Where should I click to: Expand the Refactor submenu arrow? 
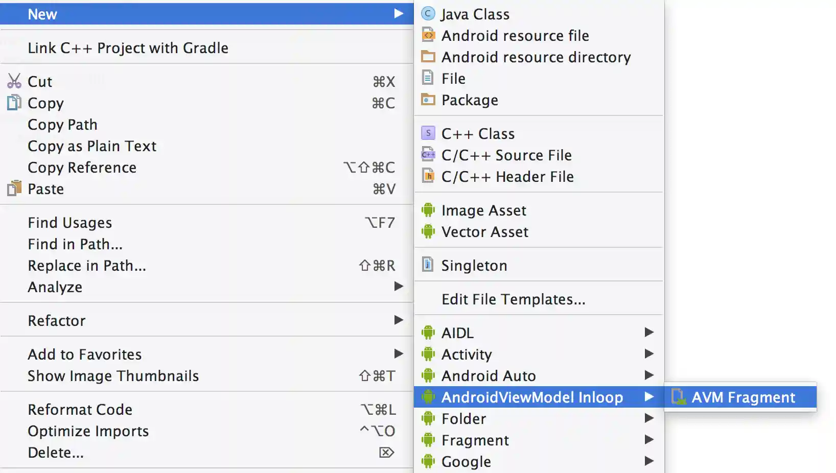point(399,320)
